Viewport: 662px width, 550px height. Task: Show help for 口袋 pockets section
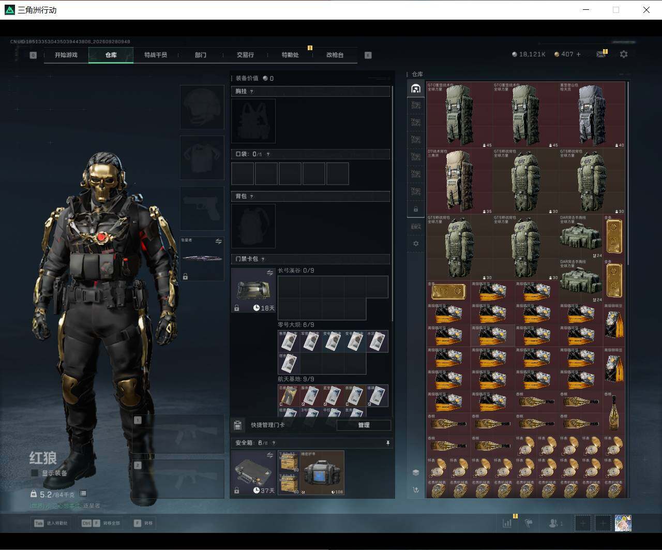click(x=267, y=154)
